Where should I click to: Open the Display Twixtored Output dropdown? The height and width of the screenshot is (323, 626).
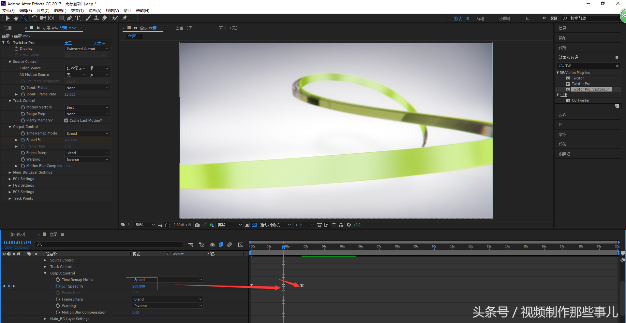[x=87, y=49]
